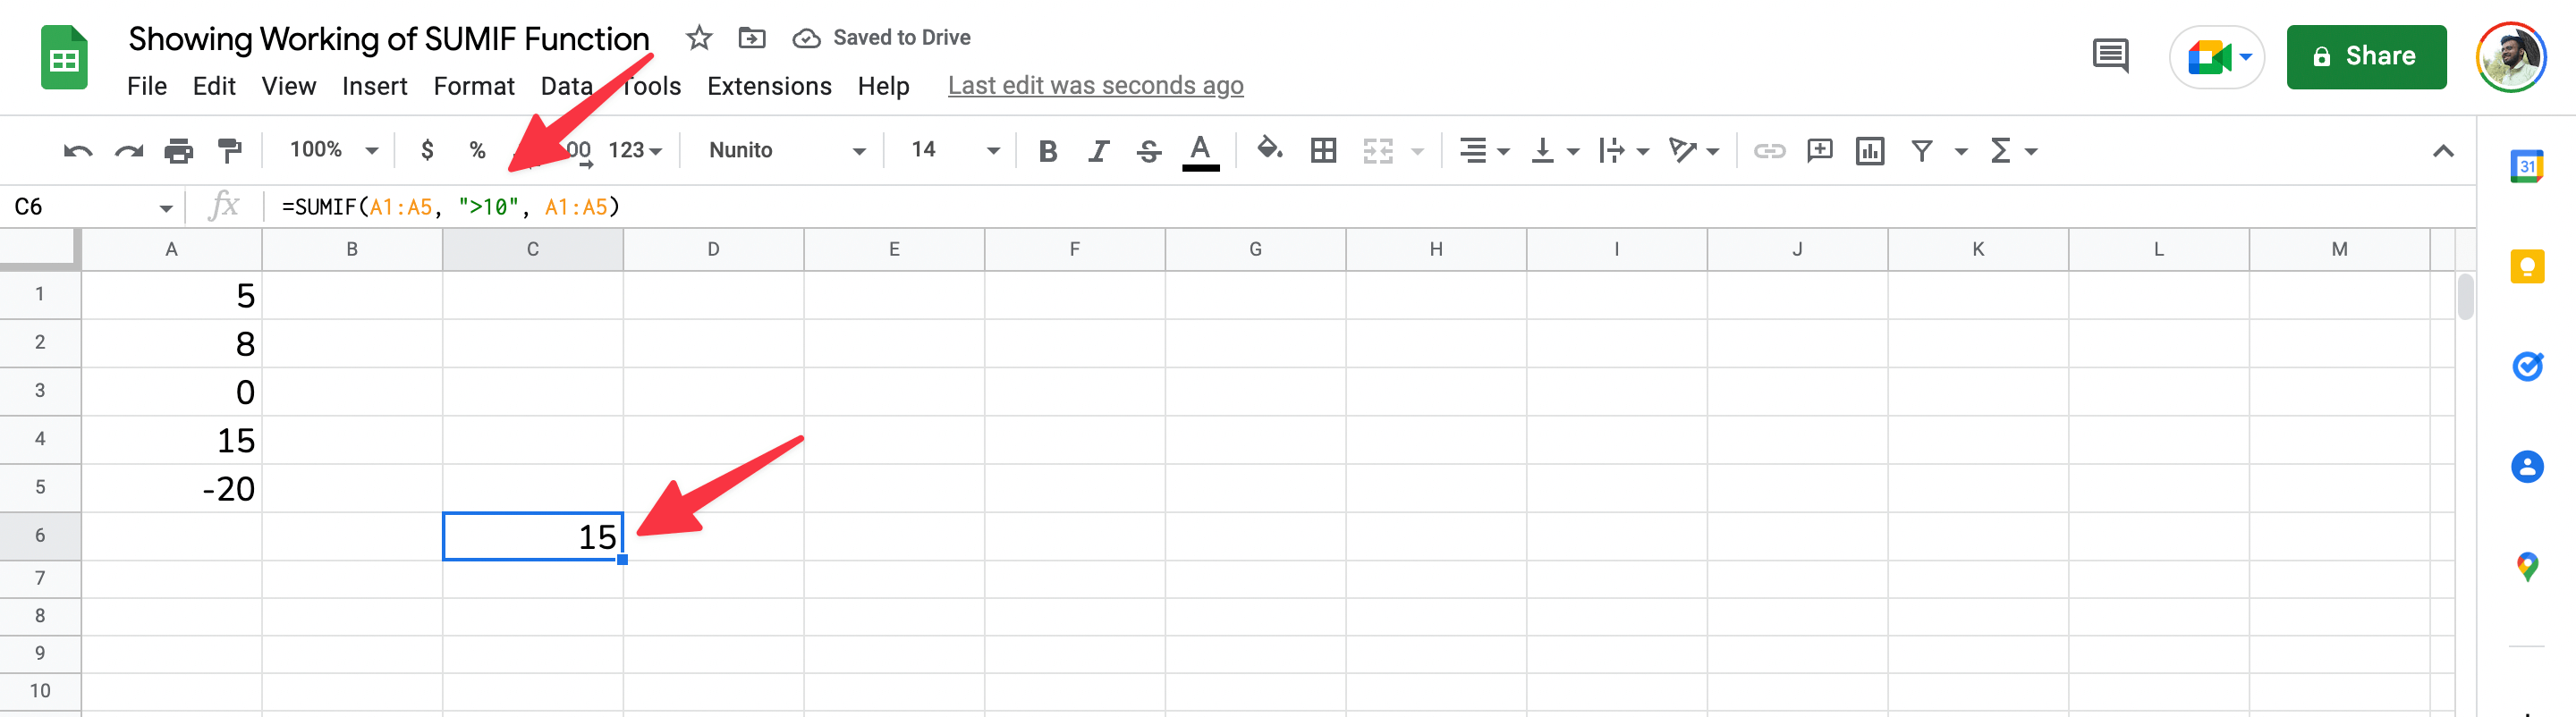Screen dimensions: 2576x717
Task: Open Google Keep from the side panel
Action: point(2527,267)
